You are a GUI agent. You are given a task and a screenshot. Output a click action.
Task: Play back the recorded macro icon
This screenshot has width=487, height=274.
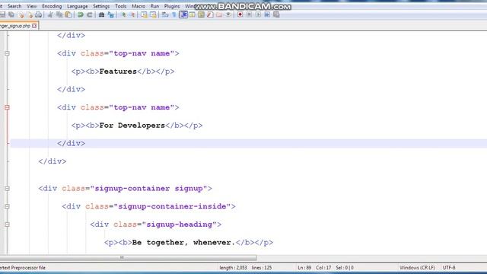(258, 14)
